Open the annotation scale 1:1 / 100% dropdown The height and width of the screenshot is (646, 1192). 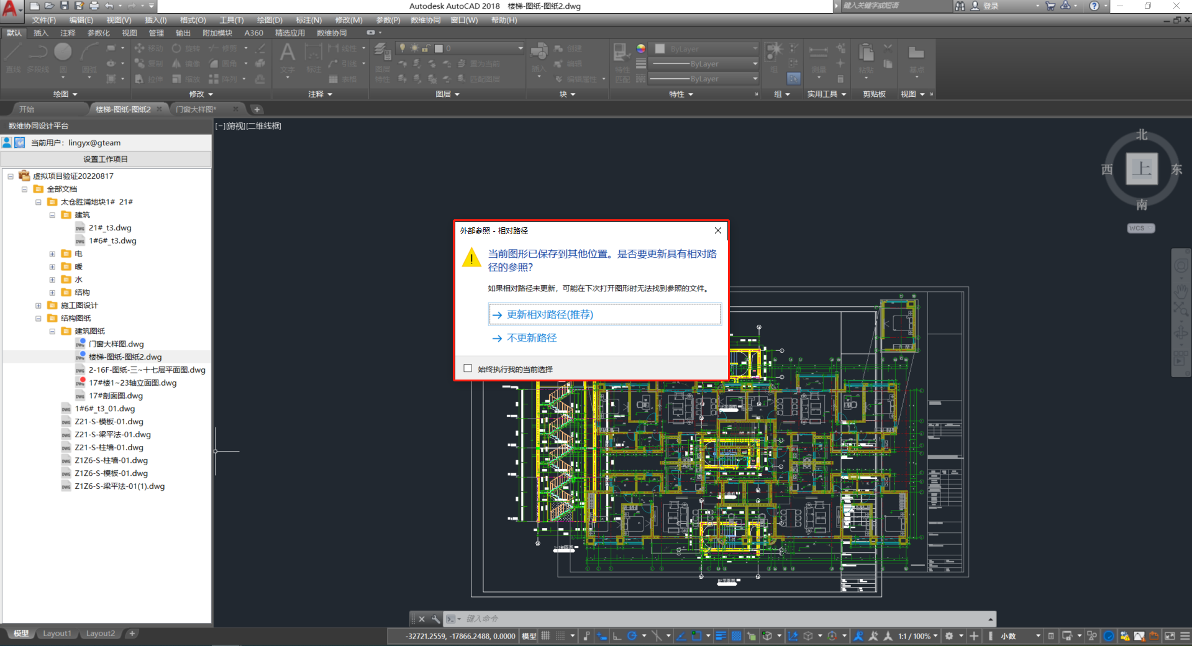tap(917, 636)
